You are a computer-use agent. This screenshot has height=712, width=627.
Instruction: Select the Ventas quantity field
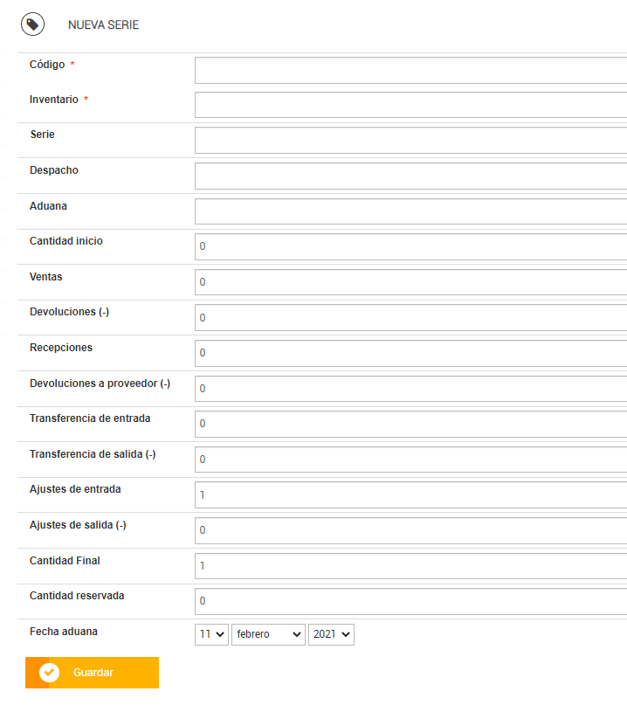[410, 282]
